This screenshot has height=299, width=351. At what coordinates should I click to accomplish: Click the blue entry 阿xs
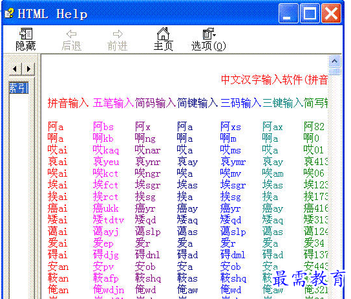coord(231,127)
